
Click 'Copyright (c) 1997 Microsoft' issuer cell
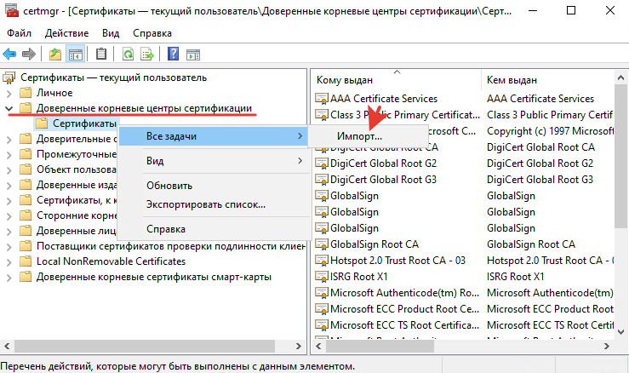click(550, 131)
